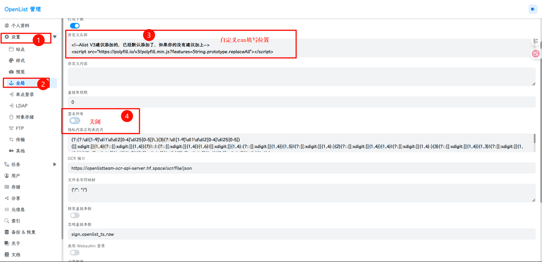Open 索引 search icon
Viewport: 542px width, 262px height.
(x=7, y=221)
